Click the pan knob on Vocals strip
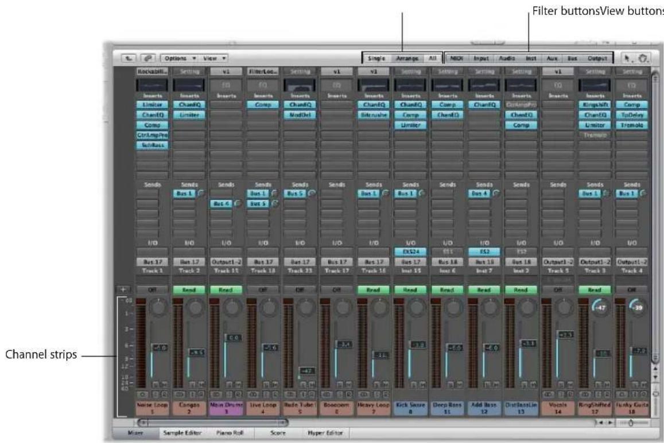Image resolution: width=664 pixels, height=443 pixels. pyautogui.click(x=564, y=307)
